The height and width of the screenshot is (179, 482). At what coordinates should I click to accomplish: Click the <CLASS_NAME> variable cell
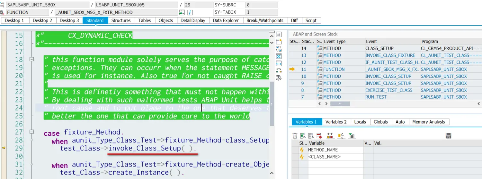click(x=335, y=157)
